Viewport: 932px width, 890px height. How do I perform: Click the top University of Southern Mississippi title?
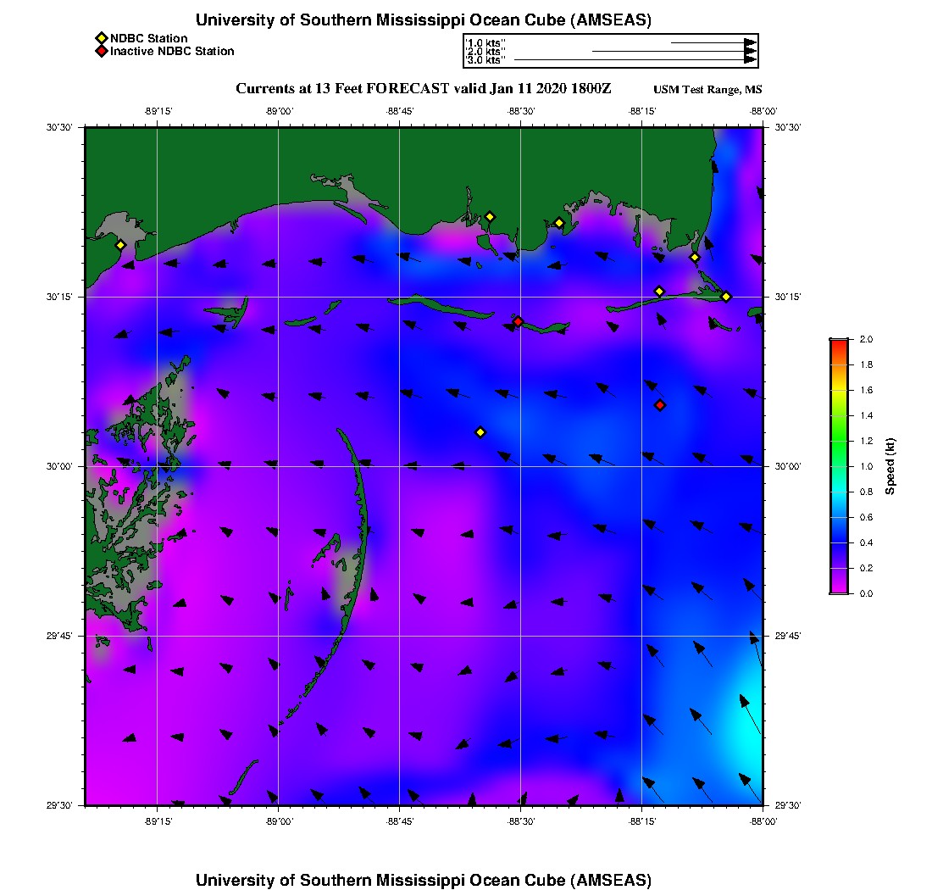tap(423, 20)
